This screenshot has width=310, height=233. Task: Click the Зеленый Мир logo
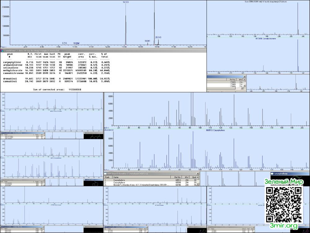284,182
